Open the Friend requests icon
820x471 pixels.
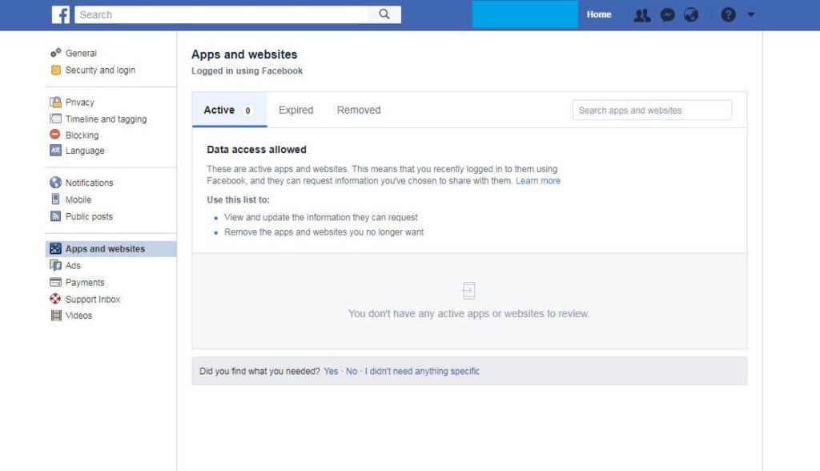641,15
